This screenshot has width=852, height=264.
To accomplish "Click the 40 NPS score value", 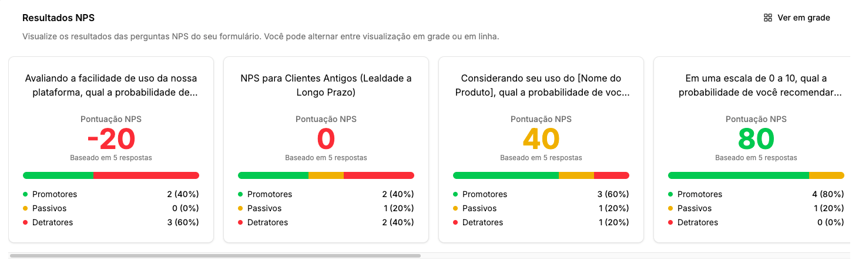I will pyautogui.click(x=541, y=140).
